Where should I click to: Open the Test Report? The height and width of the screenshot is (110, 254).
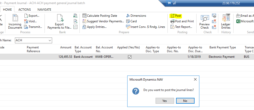[181, 27]
